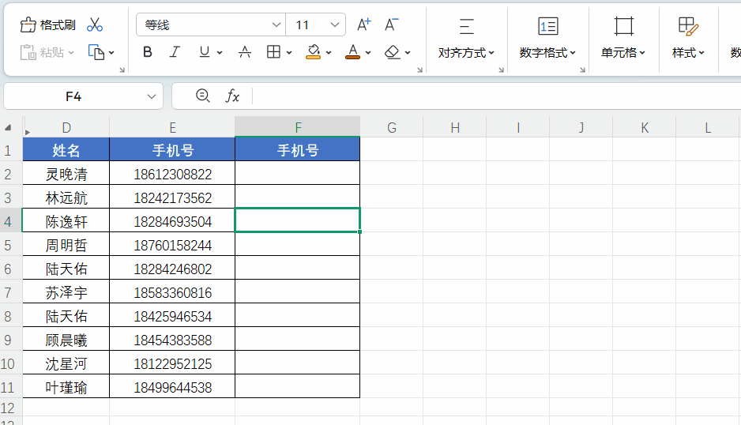Image resolution: width=741 pixels, height=425 pixels.
Task: Apply the fill color bucket
Action: (x=314, y=52)
